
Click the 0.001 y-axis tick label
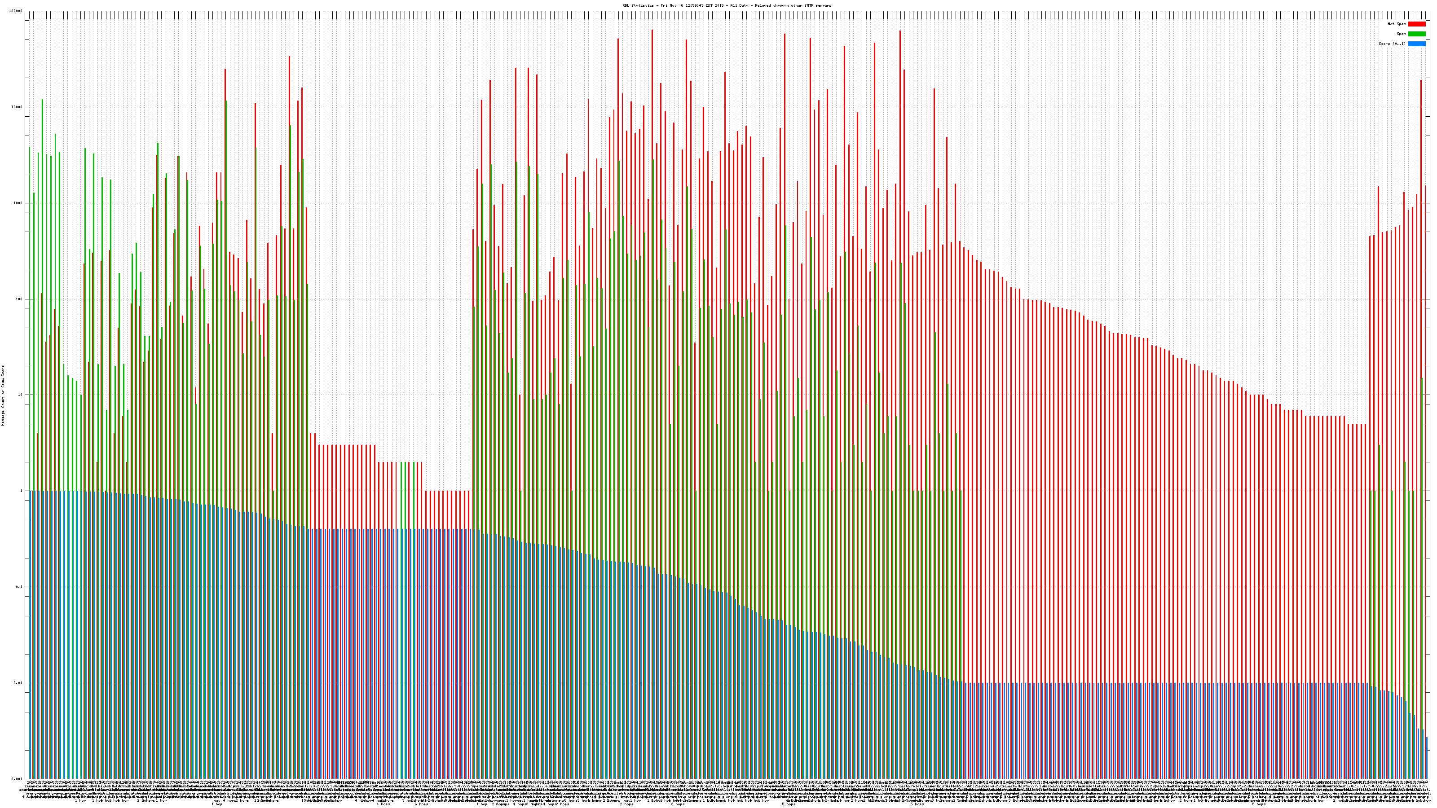pyautogui.click(x=18, y=778)
